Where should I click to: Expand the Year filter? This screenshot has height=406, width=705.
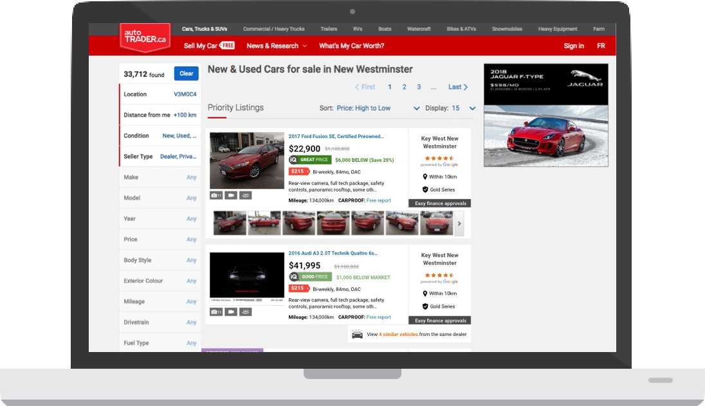point(160,218)
